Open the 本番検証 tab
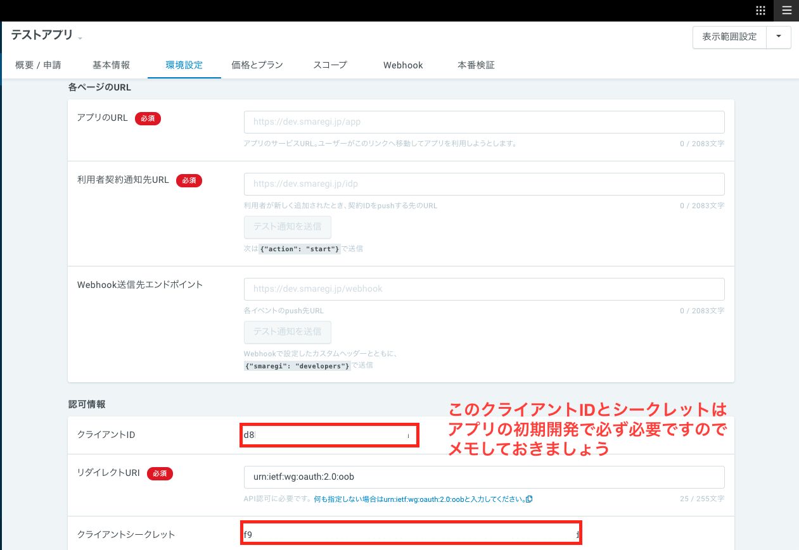Screen dimensions: 799x550 tap(476, 65)
